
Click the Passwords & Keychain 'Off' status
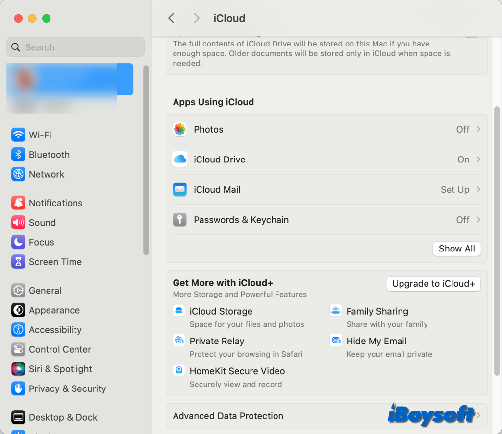(463, 220)
